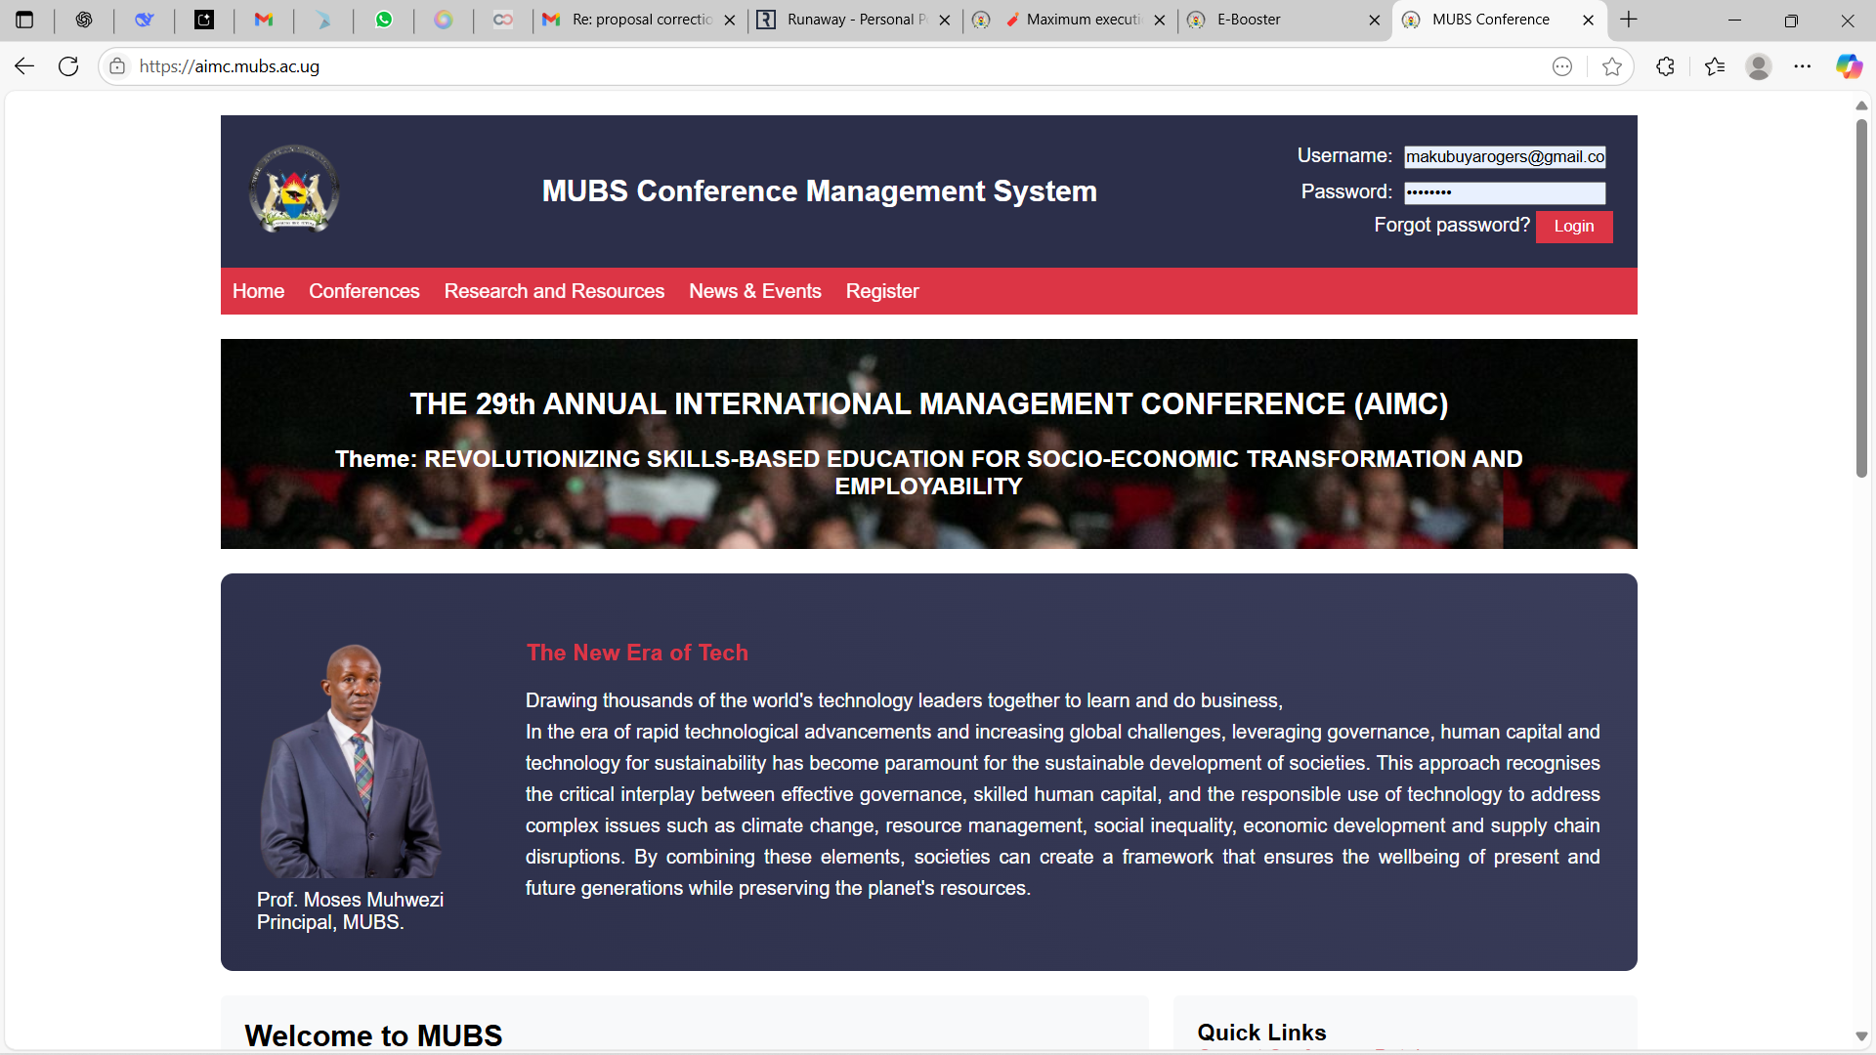The height and width of the screenshot is (1055, 1876).
Task: Click the Welcome to MUBS heading
Action: [373, 1034]
